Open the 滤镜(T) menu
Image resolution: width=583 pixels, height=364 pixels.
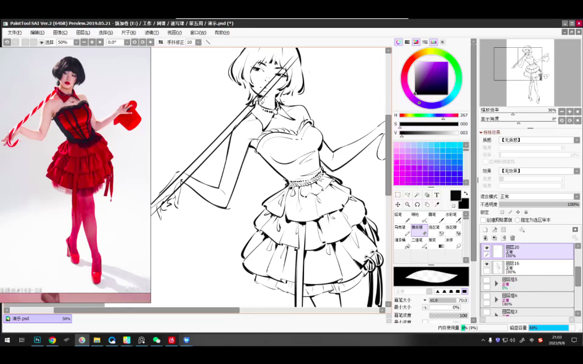[151, 32]
